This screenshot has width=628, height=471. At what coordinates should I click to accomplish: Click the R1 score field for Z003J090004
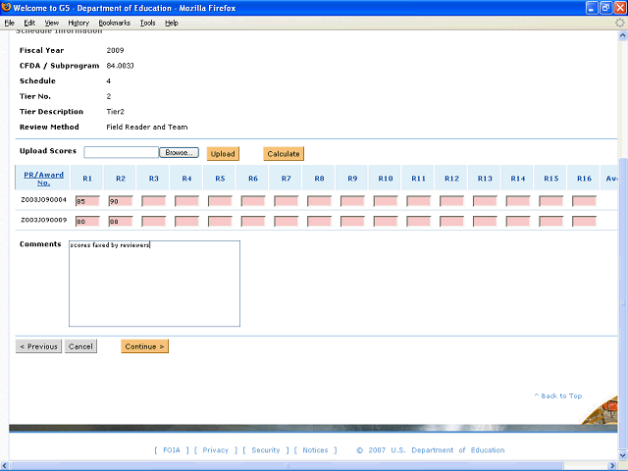87,200
